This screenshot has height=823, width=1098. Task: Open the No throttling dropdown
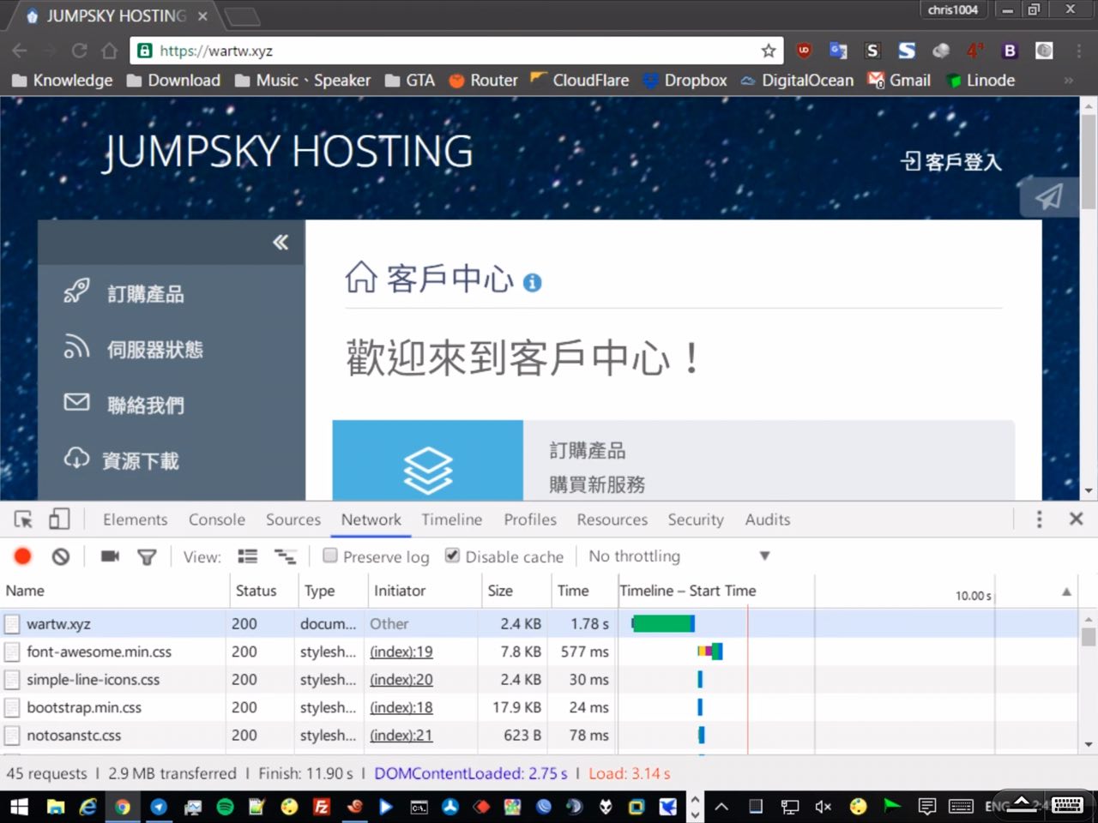(678, 556)
